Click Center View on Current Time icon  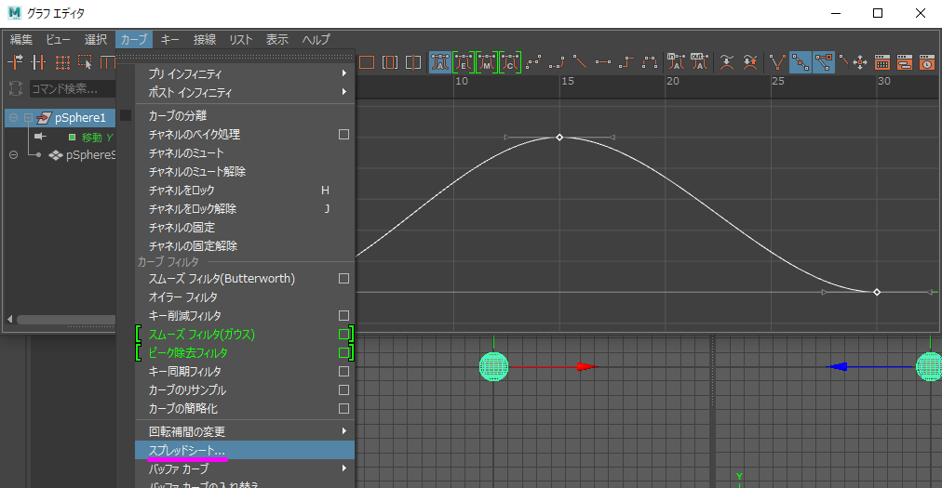click(x=413, y=62)
